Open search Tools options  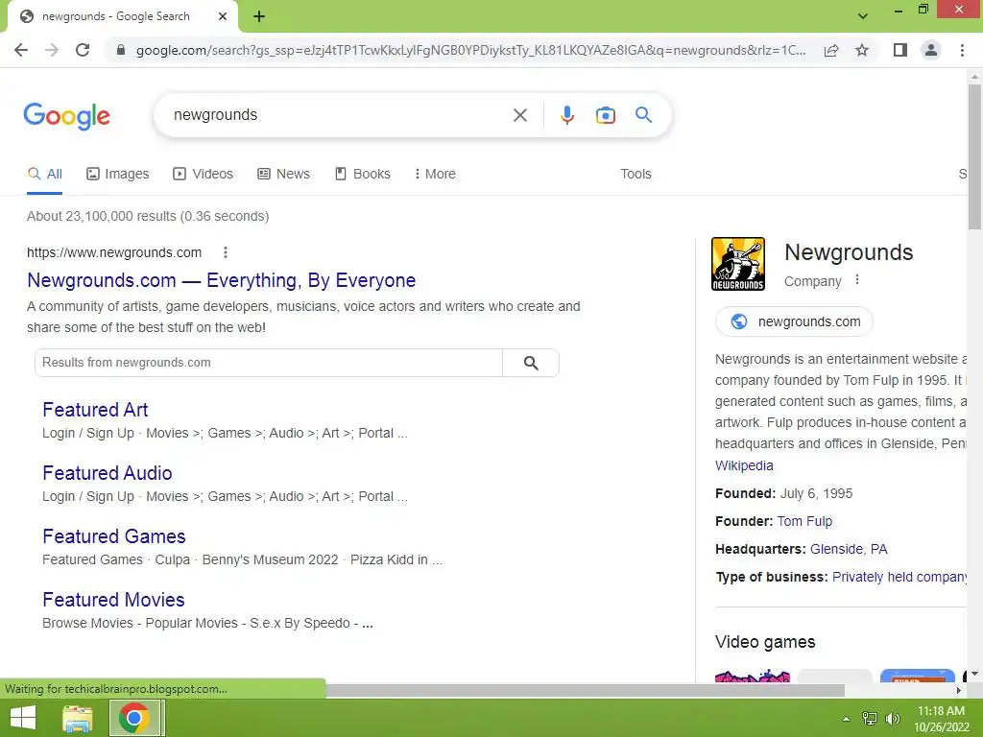pyautogui.click(x=635, y=175)
